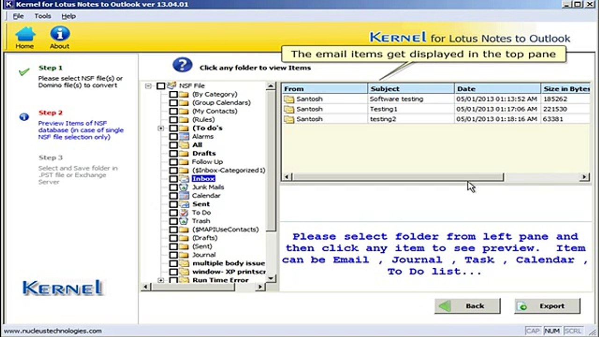Click the Step 2 info icon
Screen dimensions: 599x337
pyautogui.click(x=24, y=117)
